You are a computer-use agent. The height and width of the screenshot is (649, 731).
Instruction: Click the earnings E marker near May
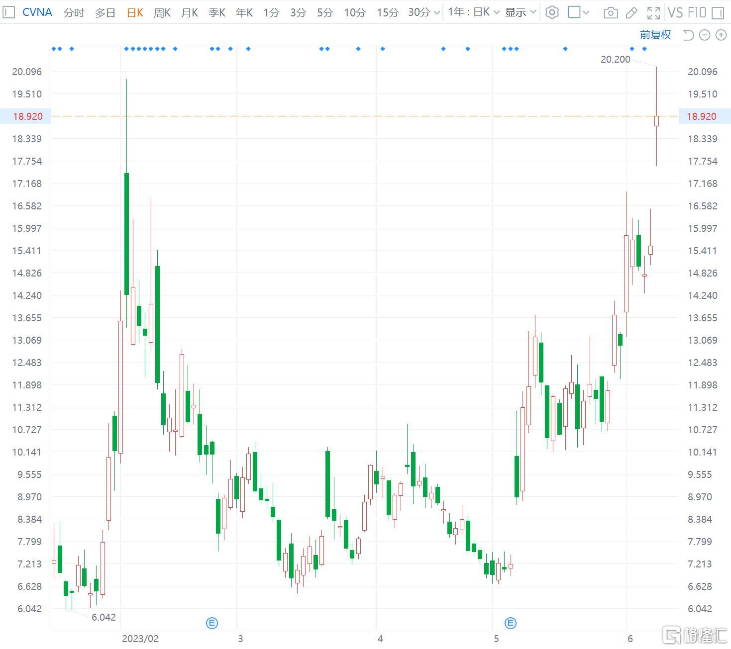[511, 623]
